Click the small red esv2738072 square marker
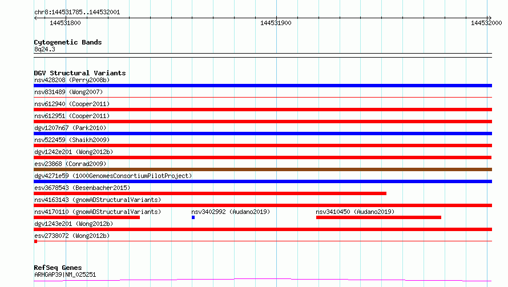 (35, 241)
